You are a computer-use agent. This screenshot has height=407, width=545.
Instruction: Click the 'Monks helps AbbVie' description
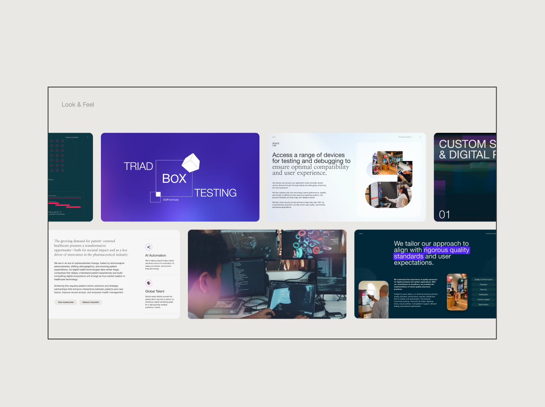[159, 302]
